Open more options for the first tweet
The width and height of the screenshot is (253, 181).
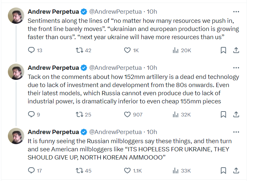pos(236,12)
